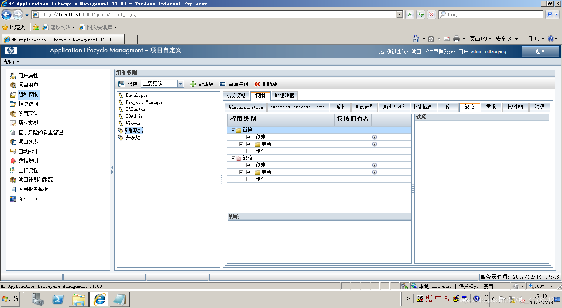Check 删除 permission under 缺陷
Viewport: 562px width, 308px height.
(248, 179)
